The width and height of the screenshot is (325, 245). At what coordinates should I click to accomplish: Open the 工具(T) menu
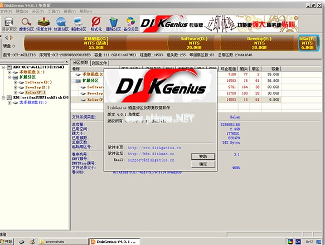point(54,11)
